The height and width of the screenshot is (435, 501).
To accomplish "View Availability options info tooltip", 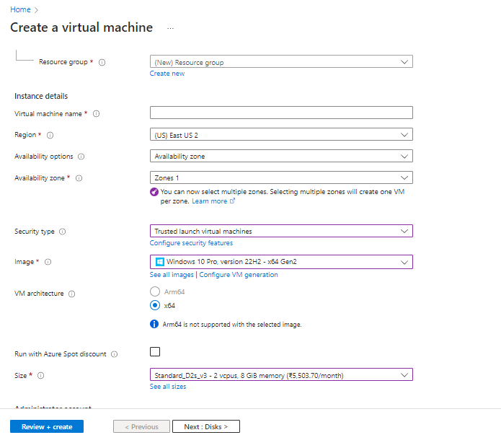I will (81, 157).
